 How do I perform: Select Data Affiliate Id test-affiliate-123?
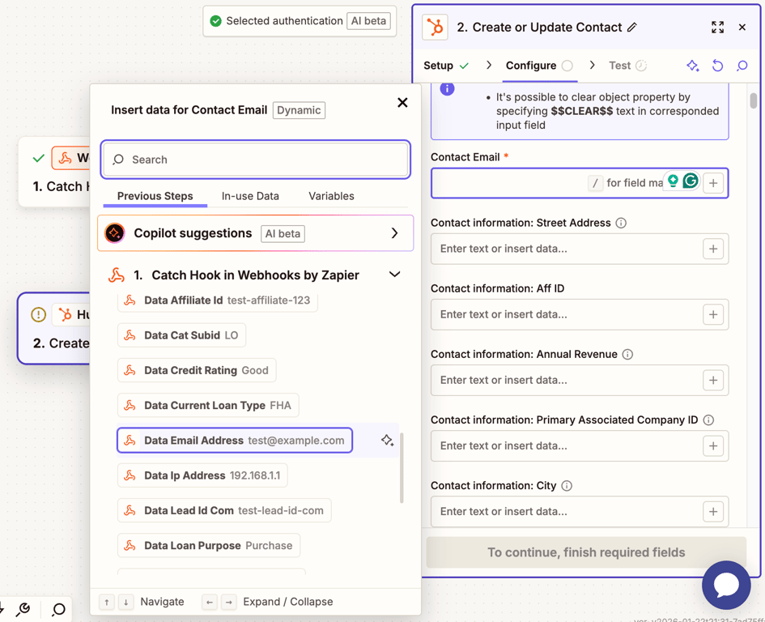[x=218, y=300]
